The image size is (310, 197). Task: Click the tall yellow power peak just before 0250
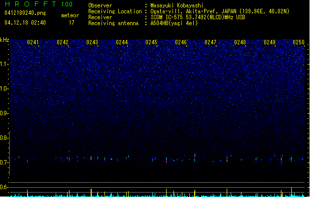coord(291,192)
